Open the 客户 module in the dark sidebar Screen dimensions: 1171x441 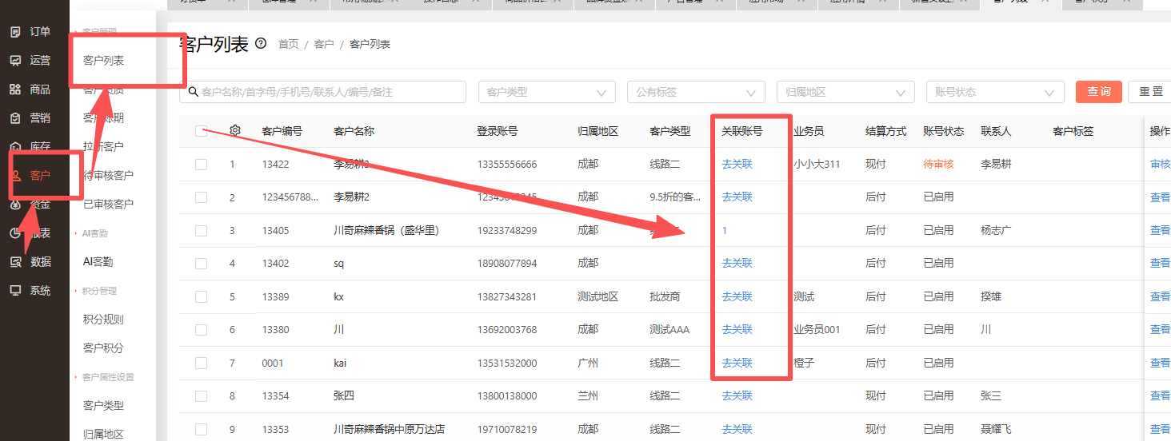[x=30, y=175]
